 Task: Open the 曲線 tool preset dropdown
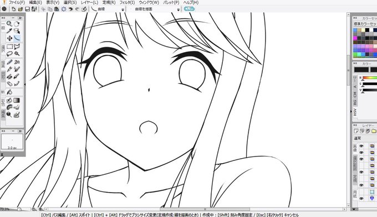click(123, 9)
